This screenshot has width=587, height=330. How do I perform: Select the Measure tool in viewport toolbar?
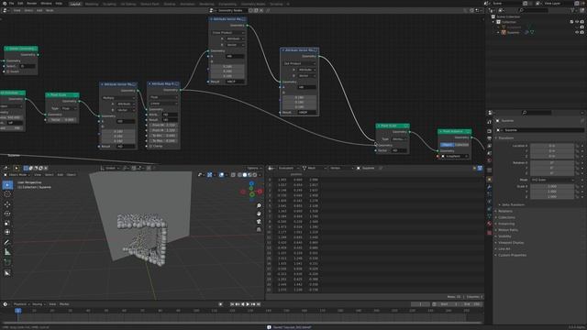(7, 252)
